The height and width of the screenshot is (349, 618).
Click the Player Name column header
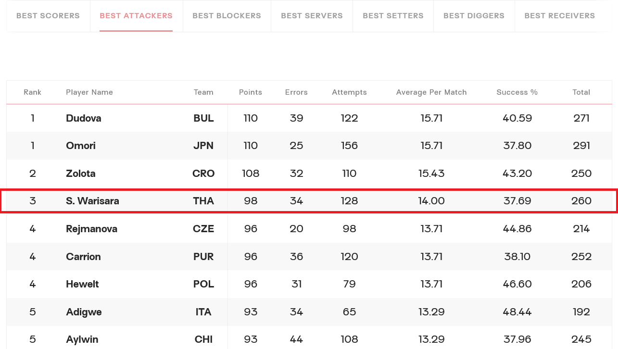tap(89, 92)
